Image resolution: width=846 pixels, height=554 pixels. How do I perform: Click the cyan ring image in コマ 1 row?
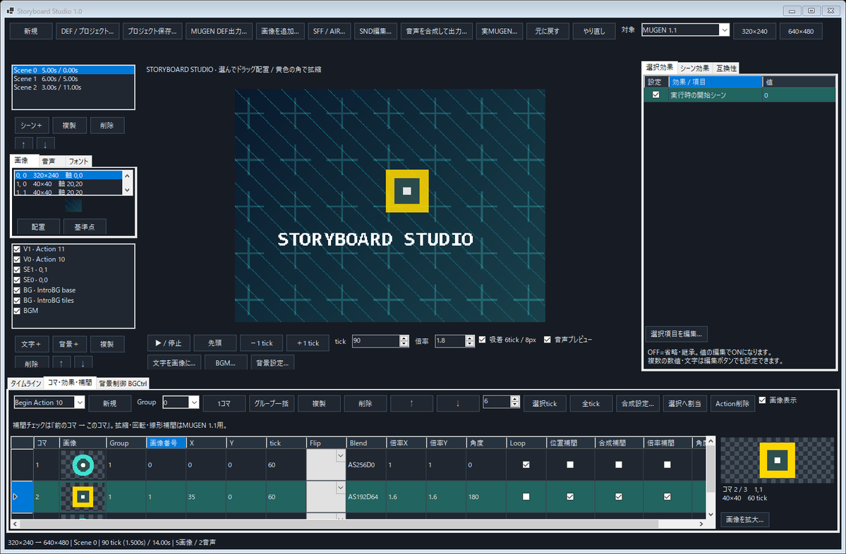coord(83,464)
